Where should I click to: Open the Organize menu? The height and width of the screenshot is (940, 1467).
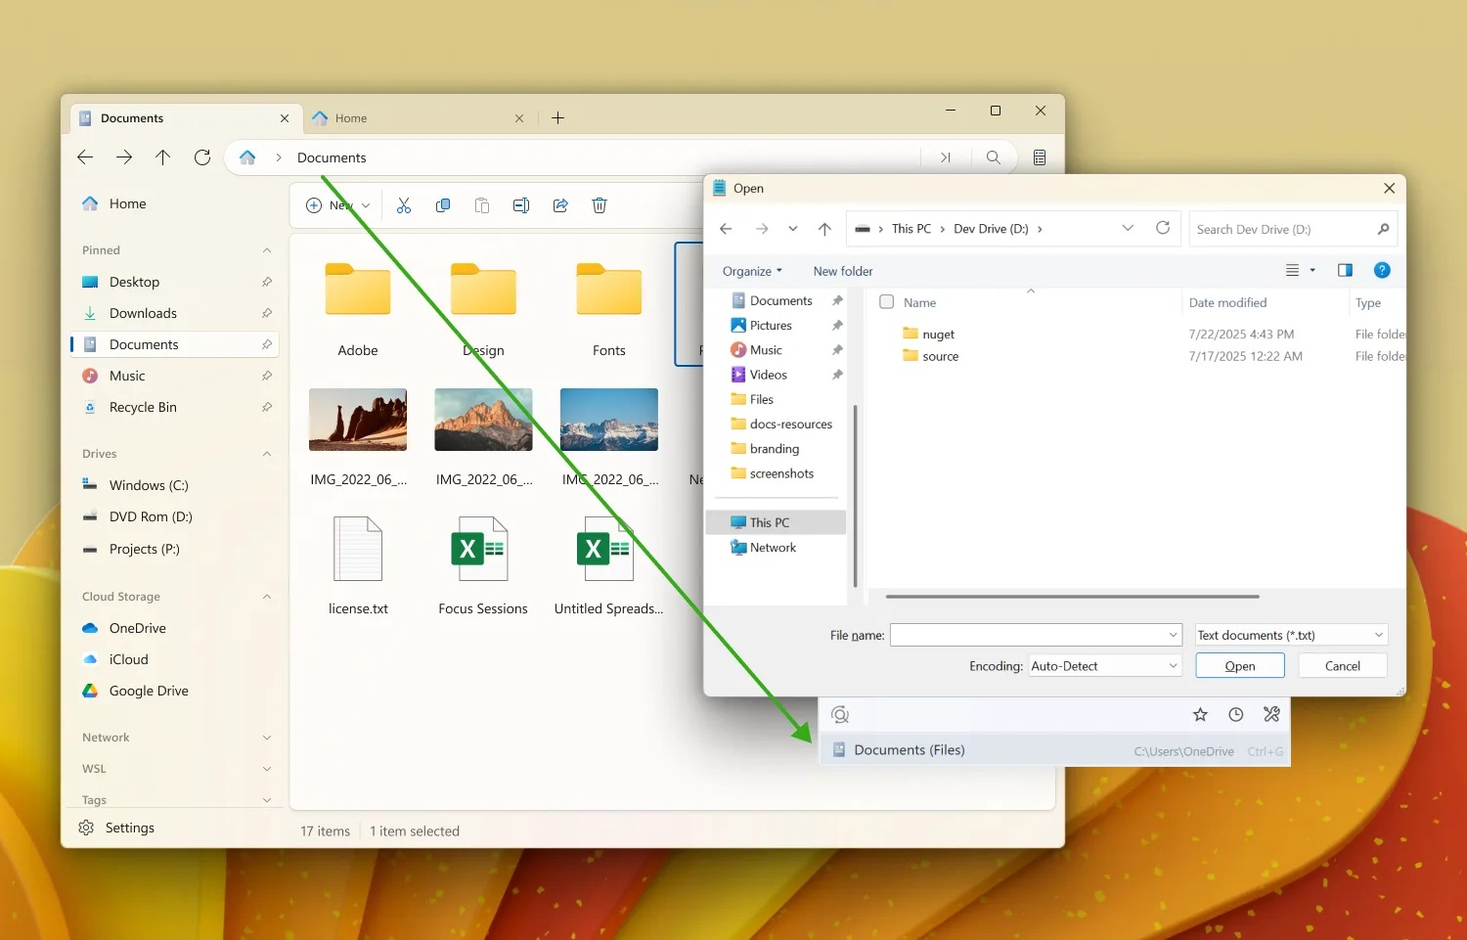[x=752, y=271]
